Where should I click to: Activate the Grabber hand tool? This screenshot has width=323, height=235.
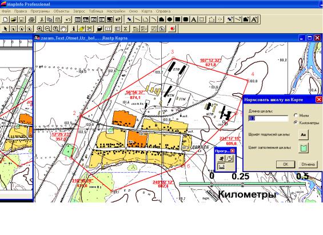[64, 29]
